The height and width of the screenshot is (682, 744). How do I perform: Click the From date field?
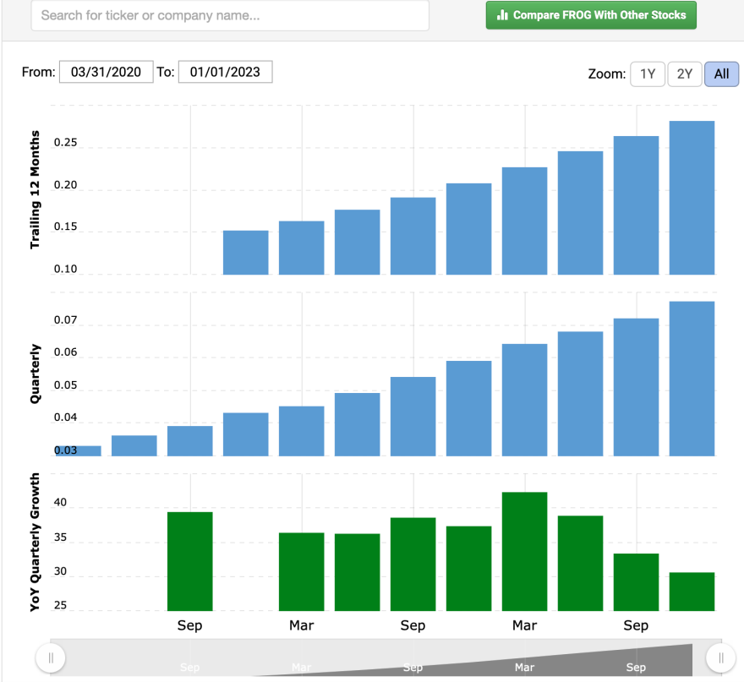(107, 72)
